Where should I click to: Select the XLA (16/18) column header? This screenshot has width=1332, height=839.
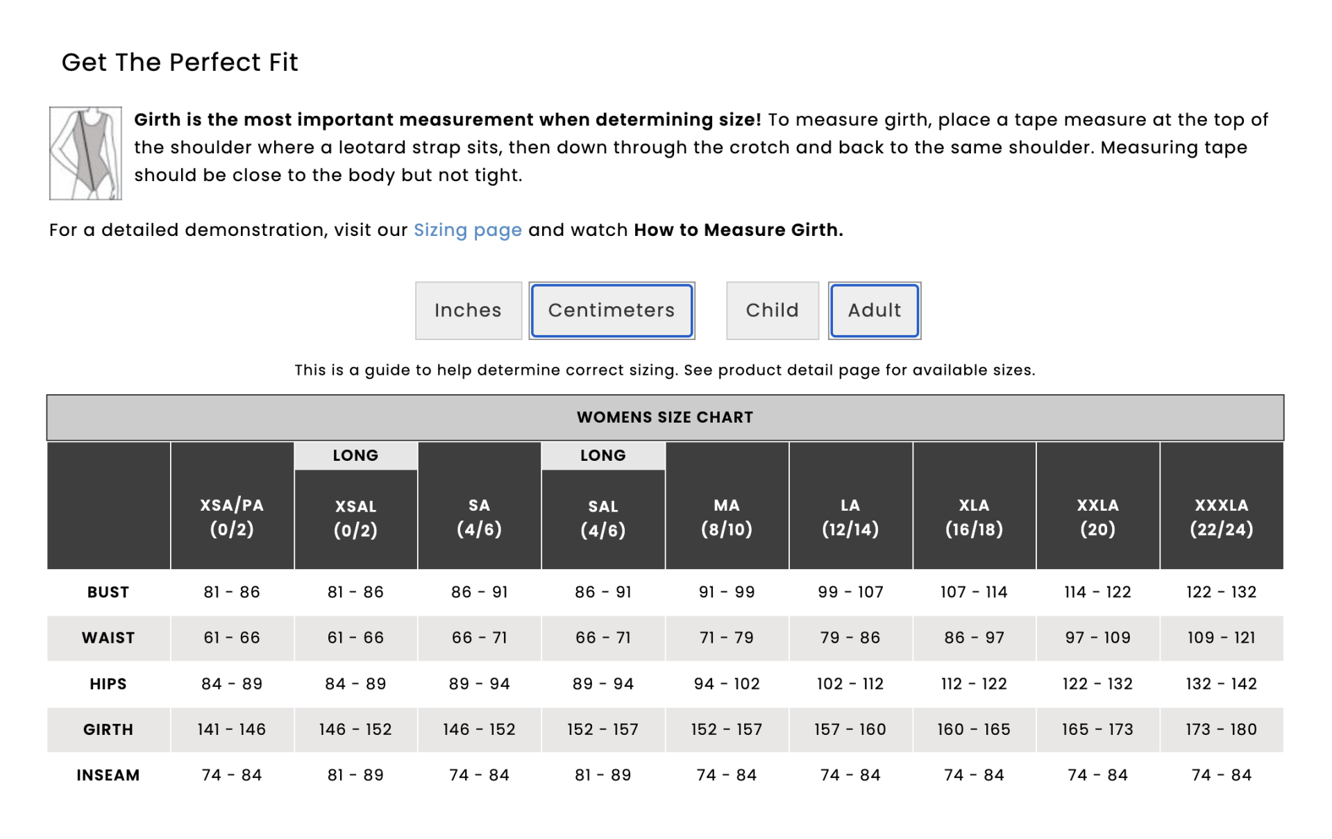(974, 518)
